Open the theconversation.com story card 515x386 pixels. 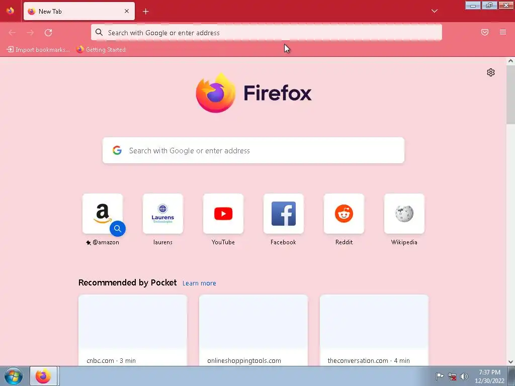374,330
